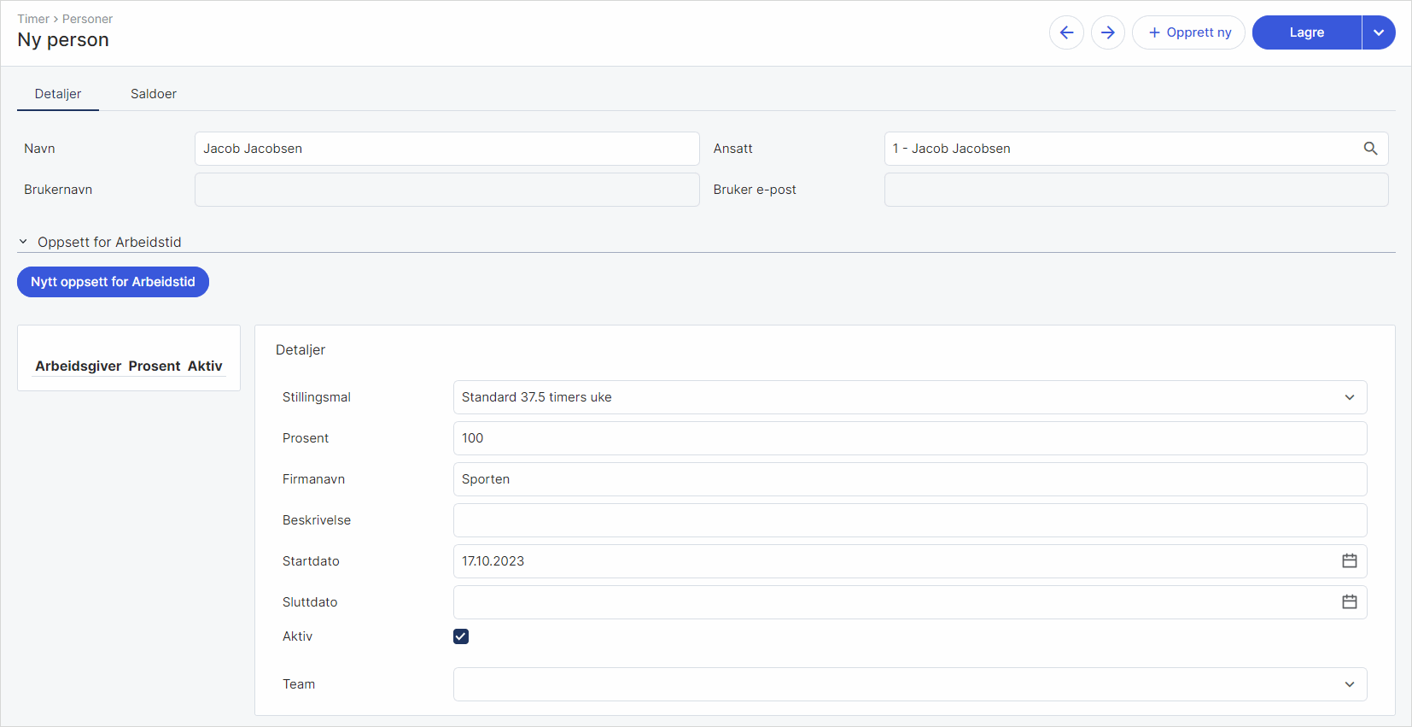Go to next record with right arrow

pyautogui.click(x=1107, y=32)
